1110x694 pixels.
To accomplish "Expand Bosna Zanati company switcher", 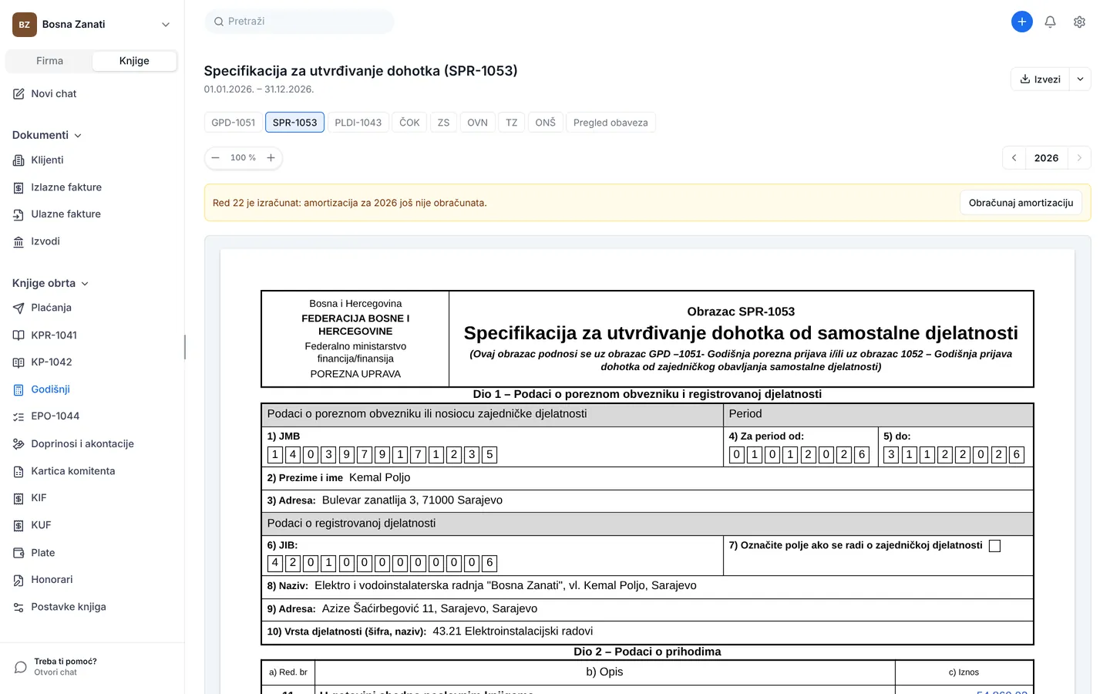I will [92, 25].
